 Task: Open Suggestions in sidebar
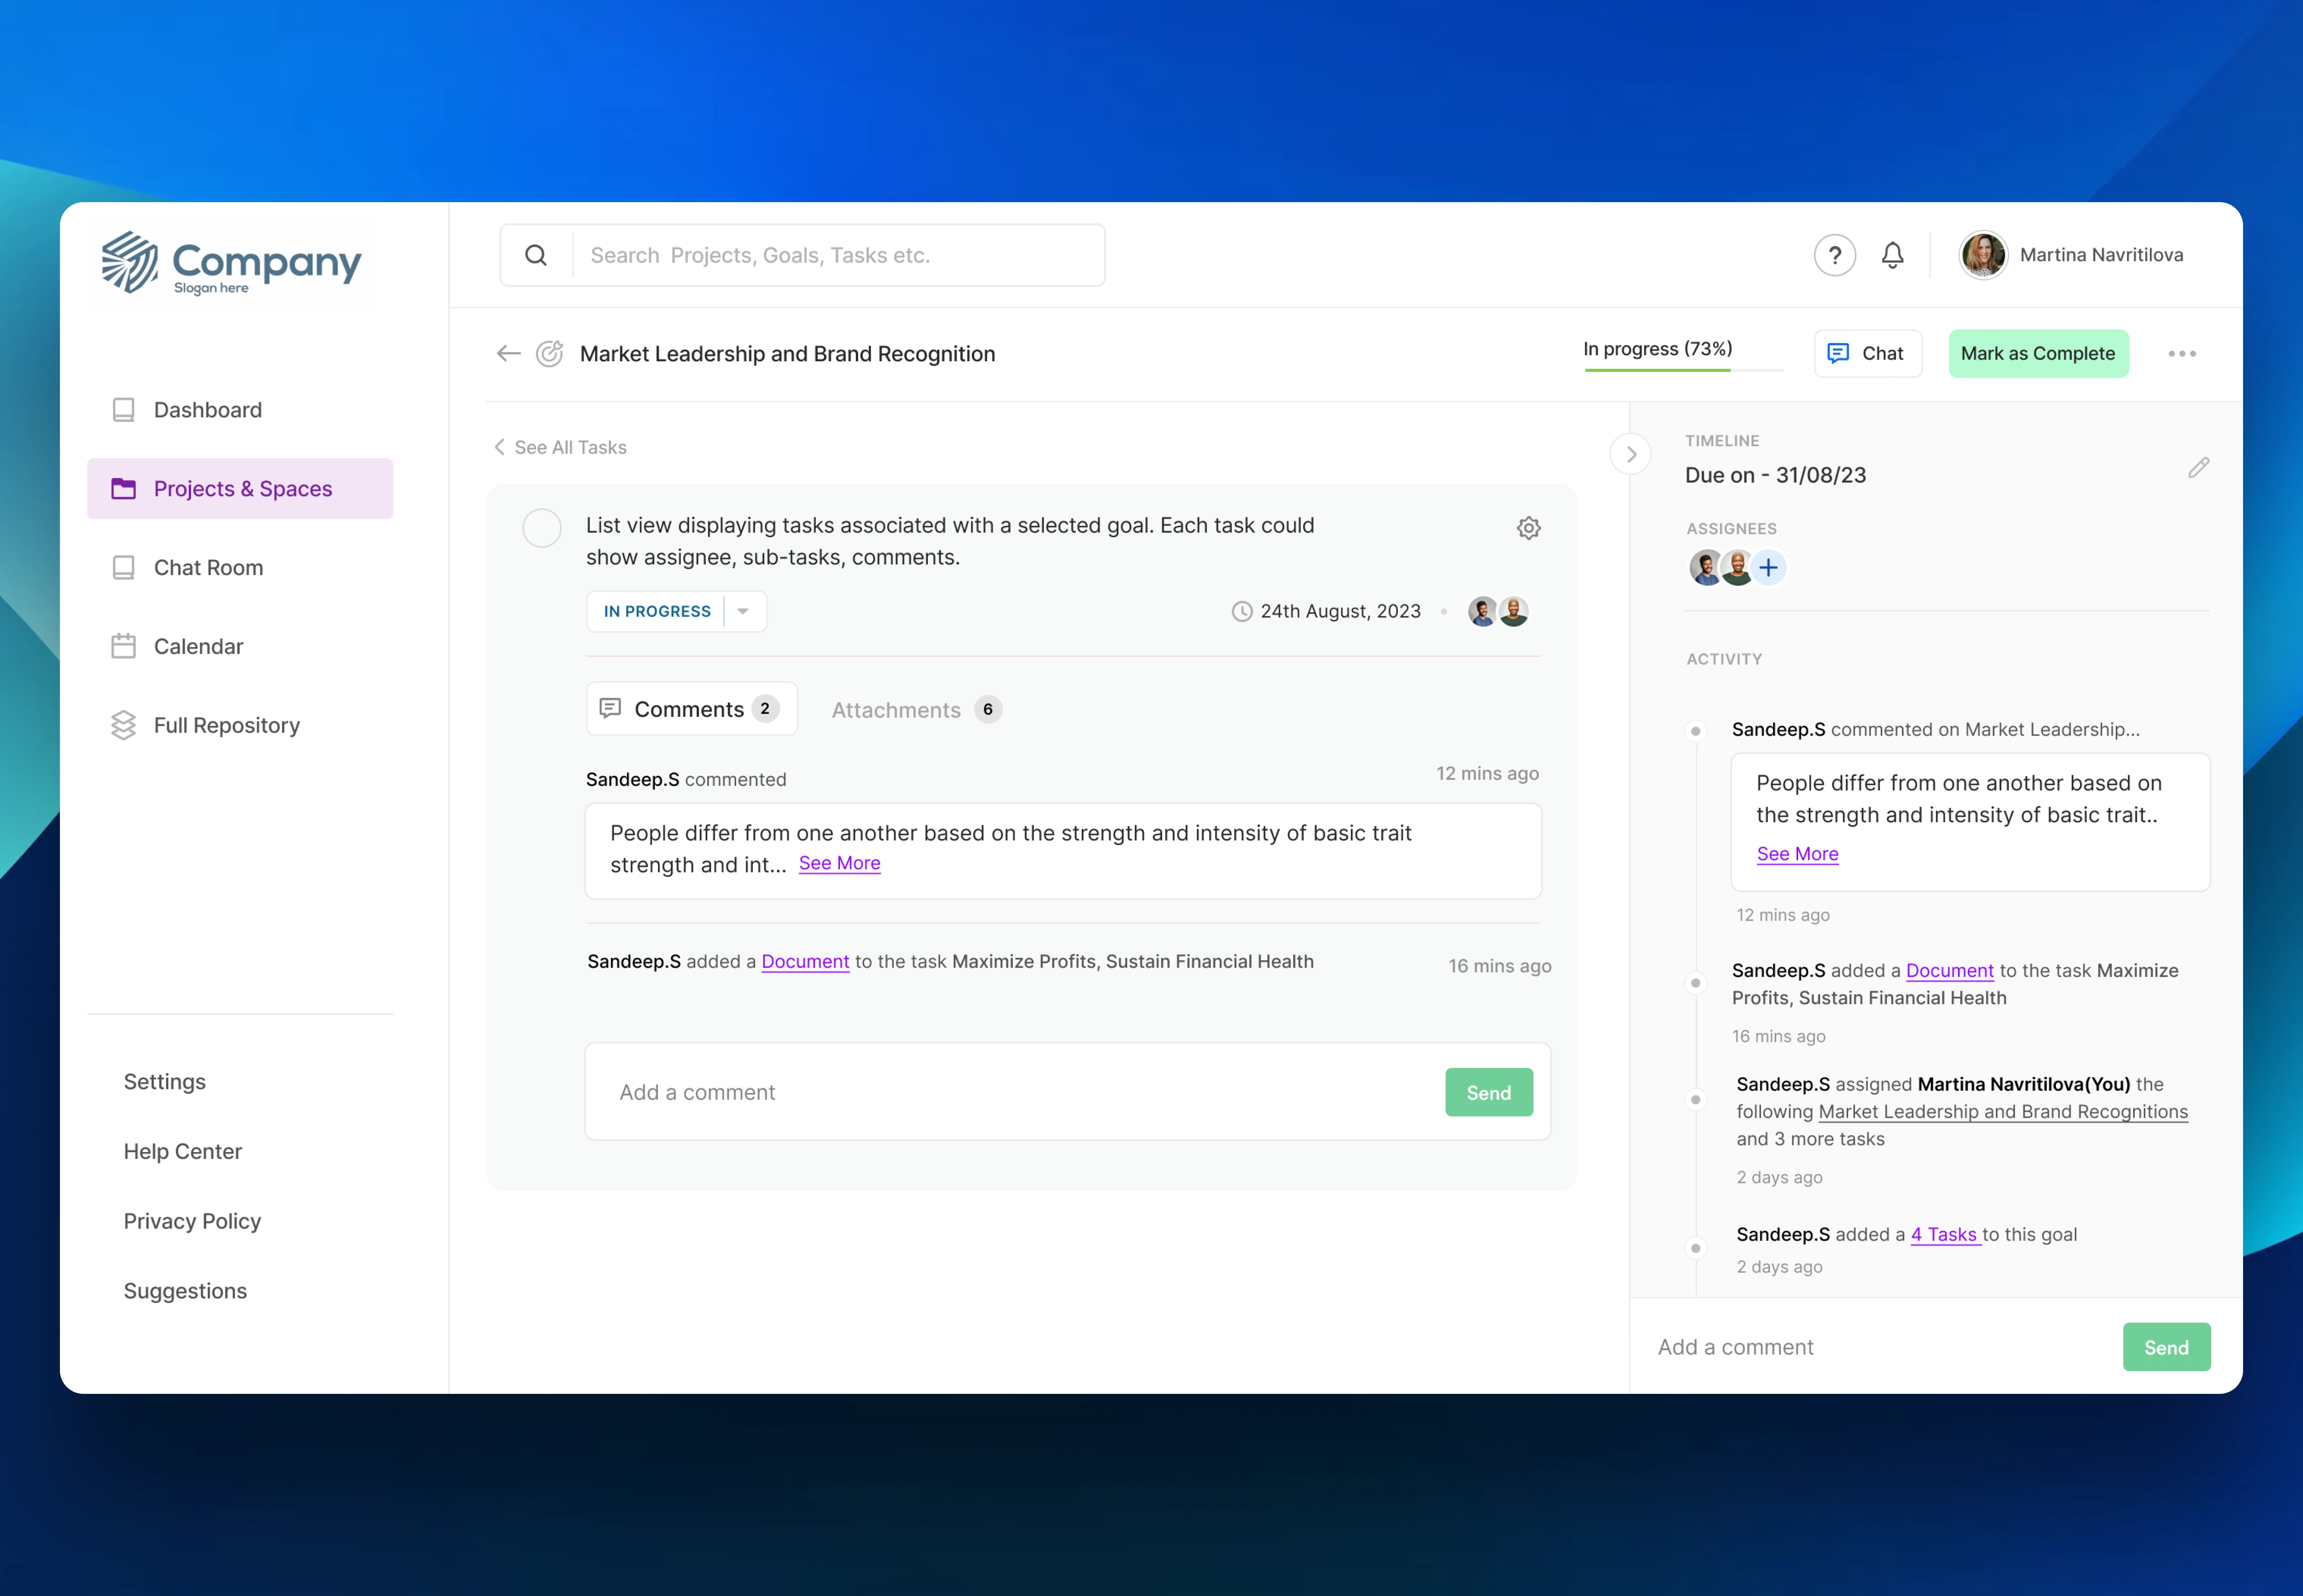[185, 1290]
